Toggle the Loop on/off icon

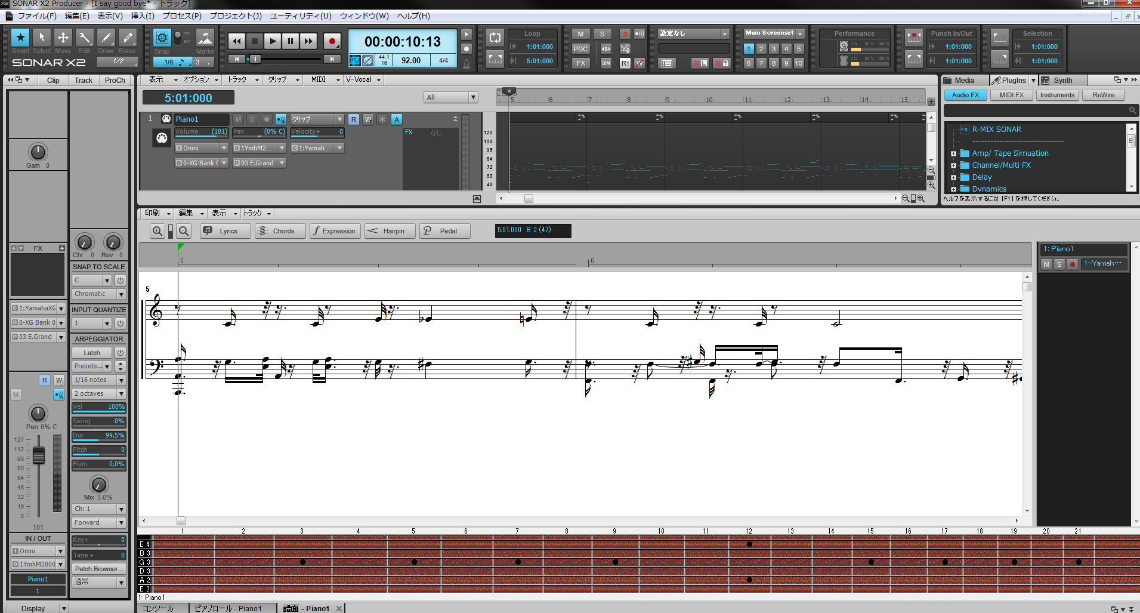495,38
